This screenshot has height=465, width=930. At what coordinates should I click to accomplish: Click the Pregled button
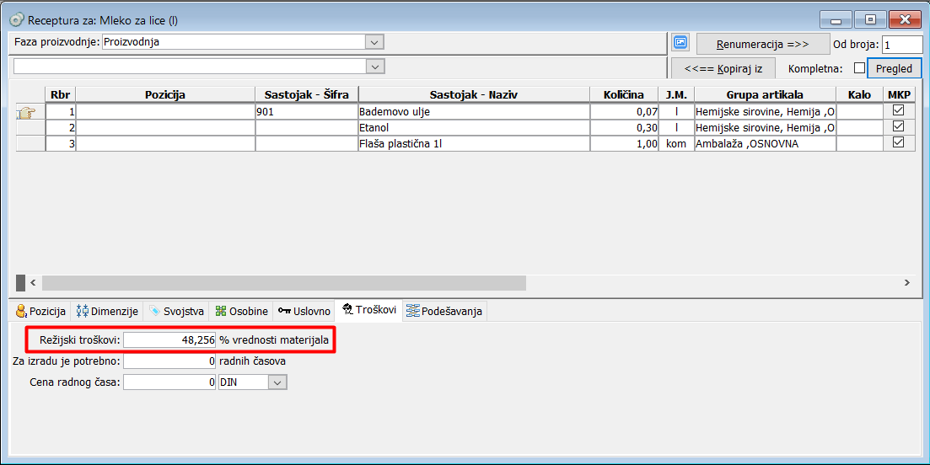(894, 69)
